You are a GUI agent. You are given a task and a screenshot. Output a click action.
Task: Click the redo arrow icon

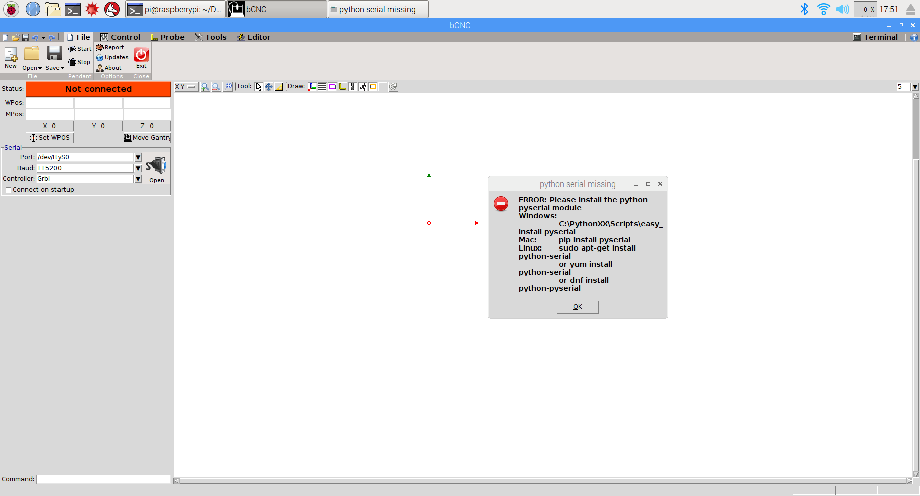[x=52, y=38]
